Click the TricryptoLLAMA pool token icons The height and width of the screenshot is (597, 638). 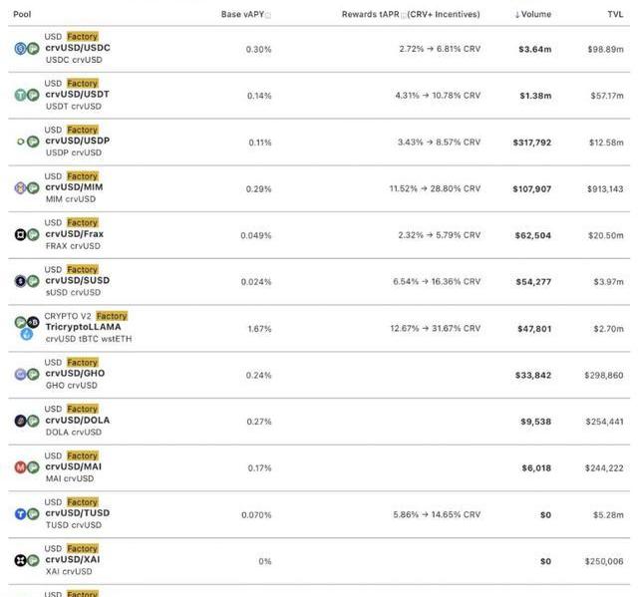[x=27, y=328]
